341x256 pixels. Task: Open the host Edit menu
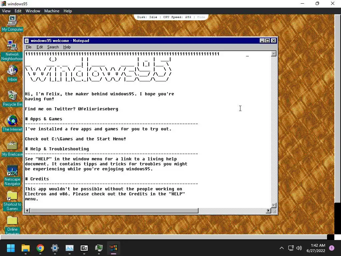[18, 11]
